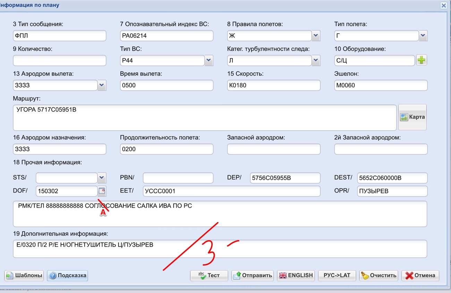Image resolution: width=451 pixels, height=293 pixels.
Task: Click the green plus icon next to Оборудование
Action: coord(421,60)
